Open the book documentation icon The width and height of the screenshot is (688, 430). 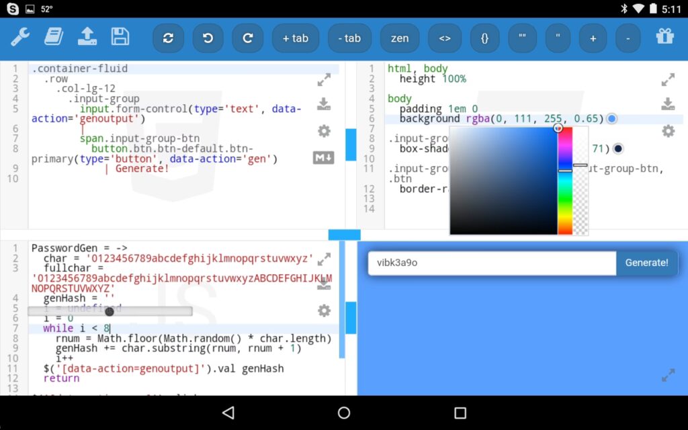click(x=54, y=37)
